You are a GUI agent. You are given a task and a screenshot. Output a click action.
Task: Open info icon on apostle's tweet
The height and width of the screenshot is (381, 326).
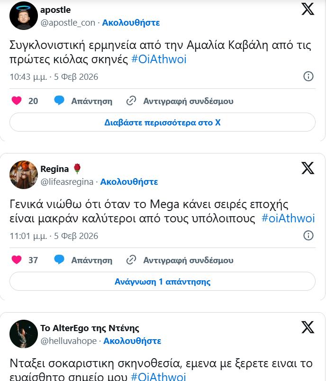(308, 76)
